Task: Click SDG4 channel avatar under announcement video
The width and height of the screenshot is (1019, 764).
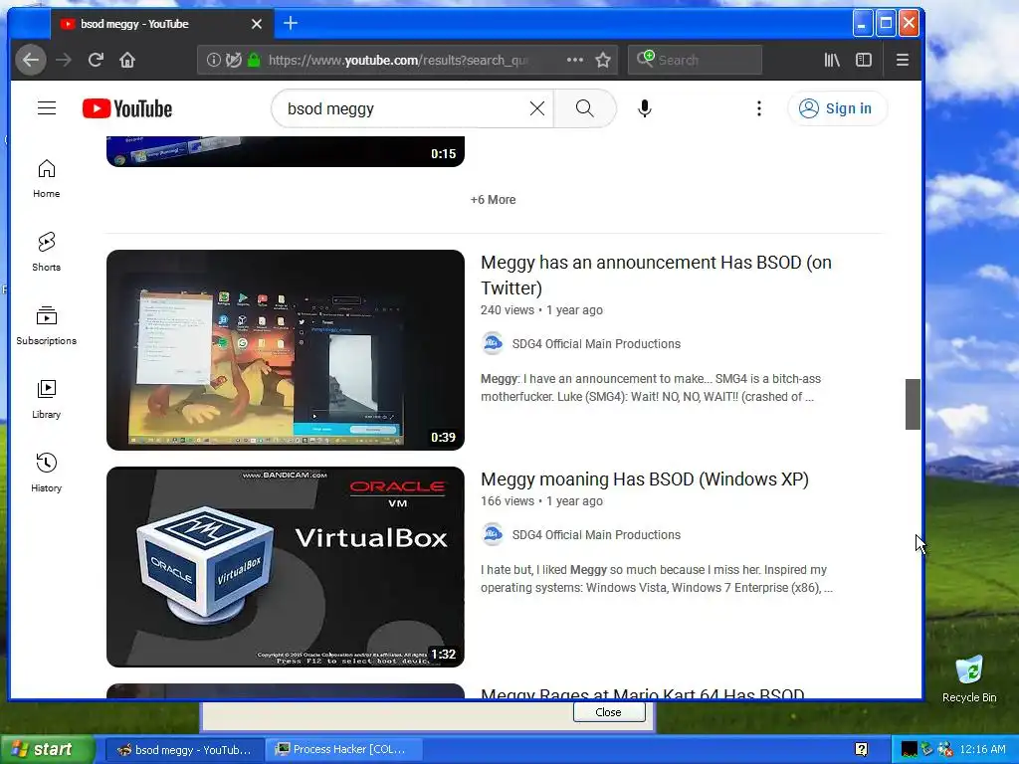Action: point(493,343)
